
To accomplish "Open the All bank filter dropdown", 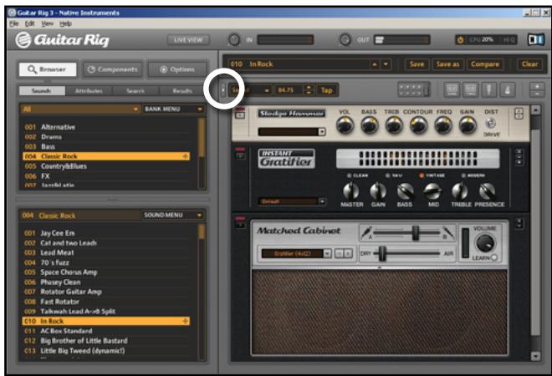I will click(80, 109).
